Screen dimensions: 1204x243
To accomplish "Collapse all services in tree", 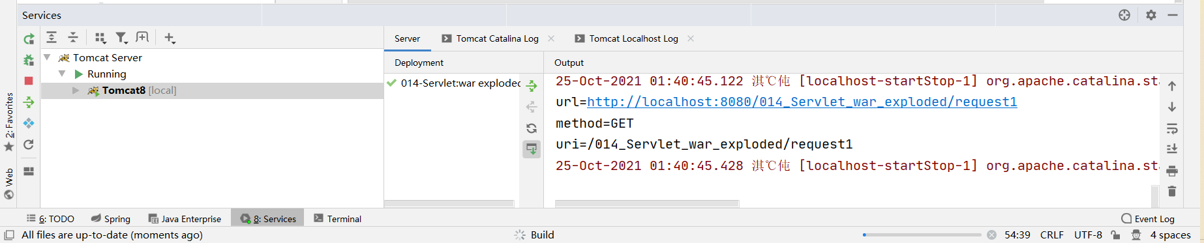I will (x=73, y=38).
